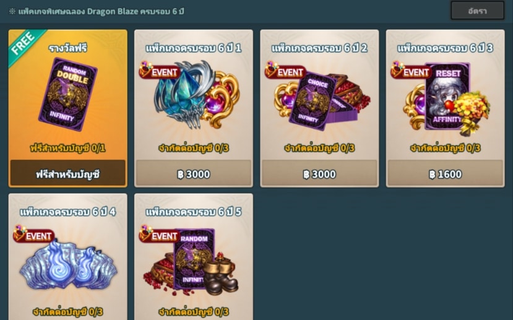Buy anniversary package 2 for ฿3000
This screenshot has height=320, width=513.
point(319,174)
